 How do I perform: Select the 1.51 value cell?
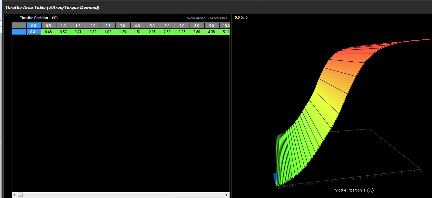coord(138,32)
